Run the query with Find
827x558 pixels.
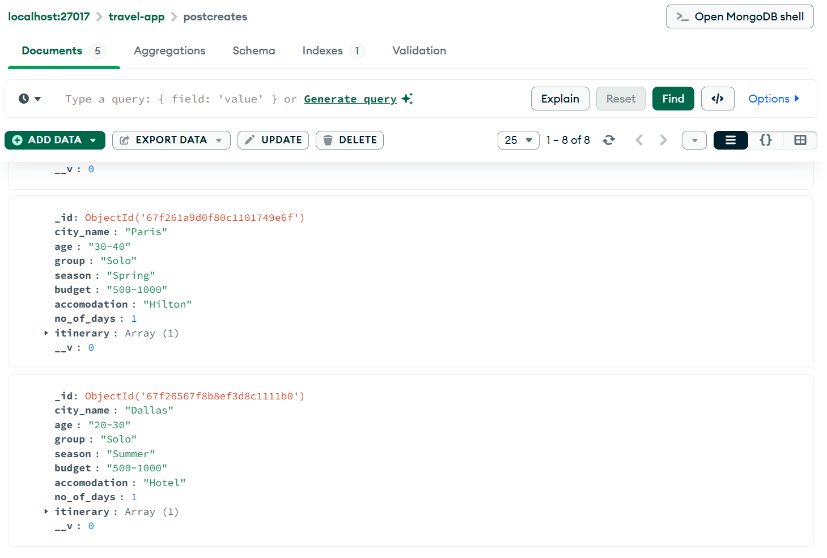pyautogui.click(x=673, y=99)
